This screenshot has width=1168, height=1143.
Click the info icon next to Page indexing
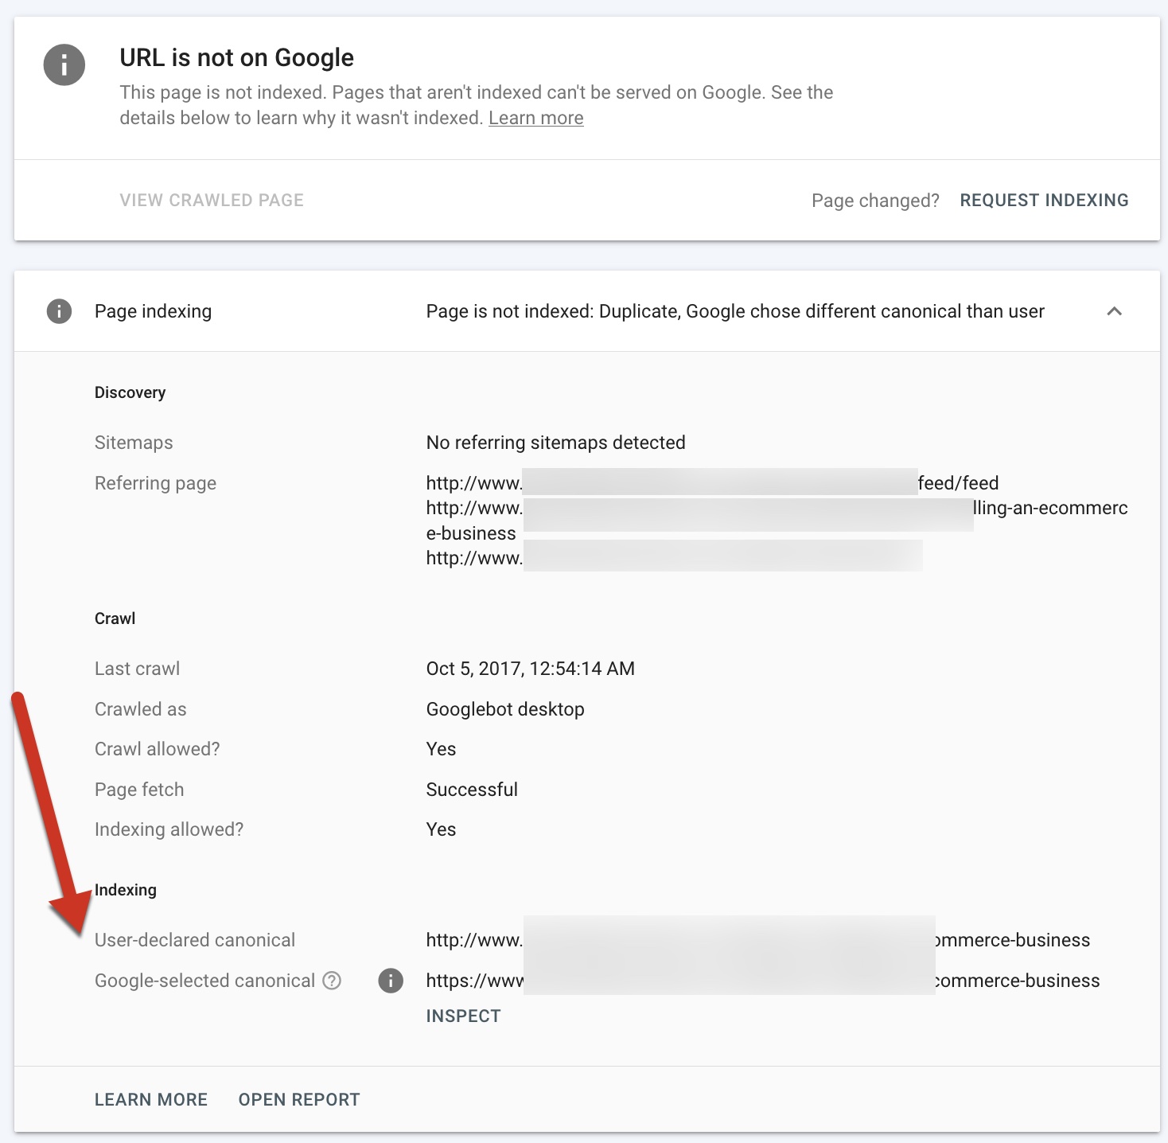(59, 311)
